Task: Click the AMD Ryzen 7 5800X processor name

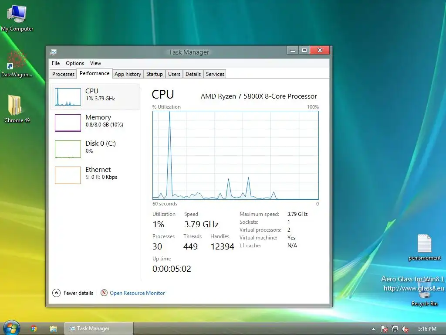Action: click(259, 96)
